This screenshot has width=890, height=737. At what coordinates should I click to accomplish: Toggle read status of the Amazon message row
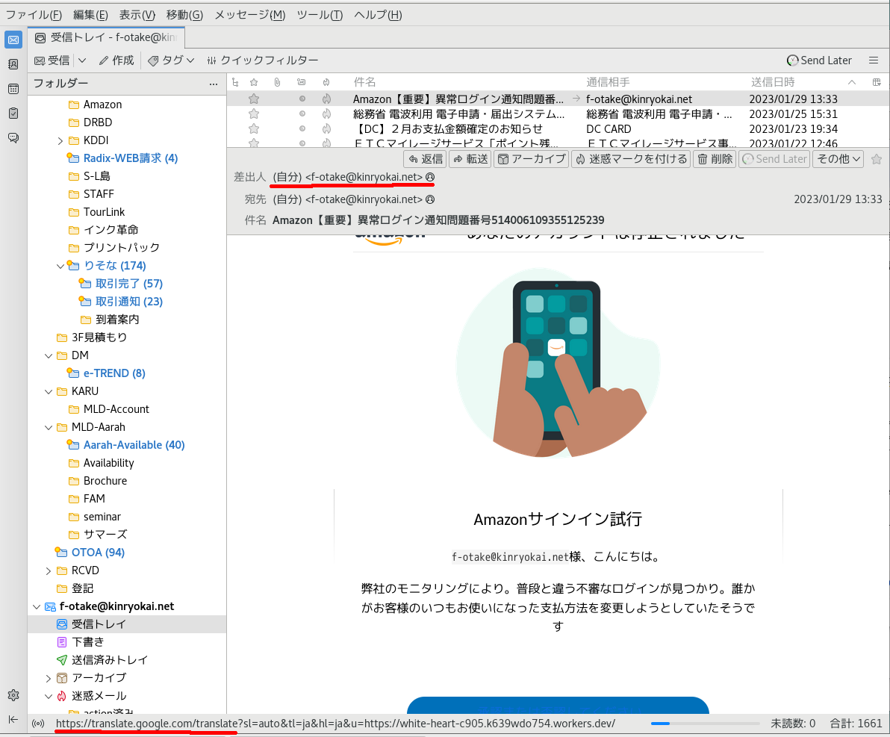coord(302,99)
